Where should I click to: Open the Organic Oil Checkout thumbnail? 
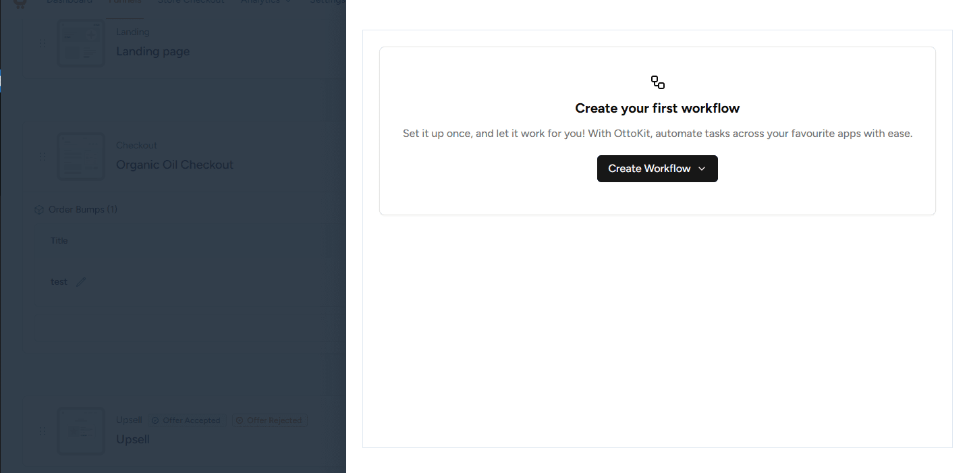point(81,157)
